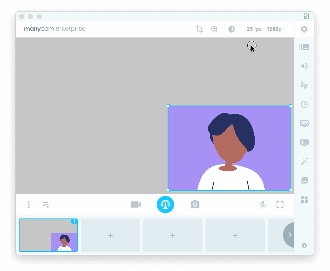Click the next arrow to show more presets

289,235
